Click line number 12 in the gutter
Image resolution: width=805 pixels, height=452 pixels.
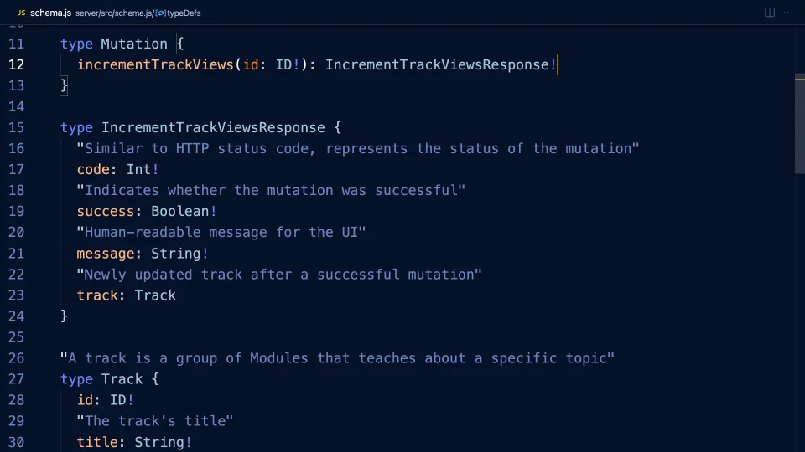click(17, 64)
